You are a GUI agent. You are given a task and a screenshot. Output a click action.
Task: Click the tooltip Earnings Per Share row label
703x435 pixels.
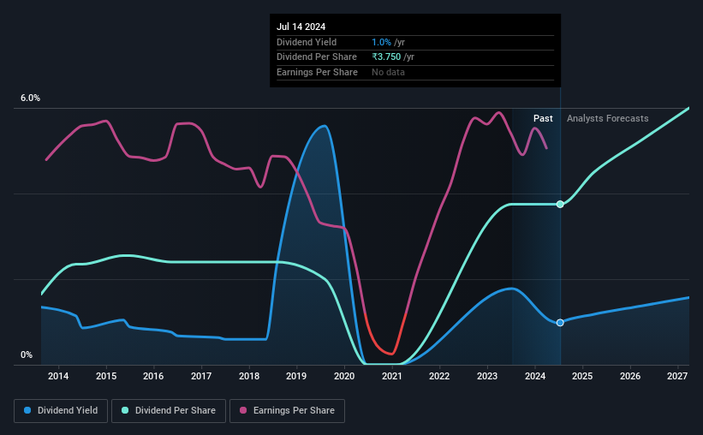pyautogui.click(x=317, y=72)
